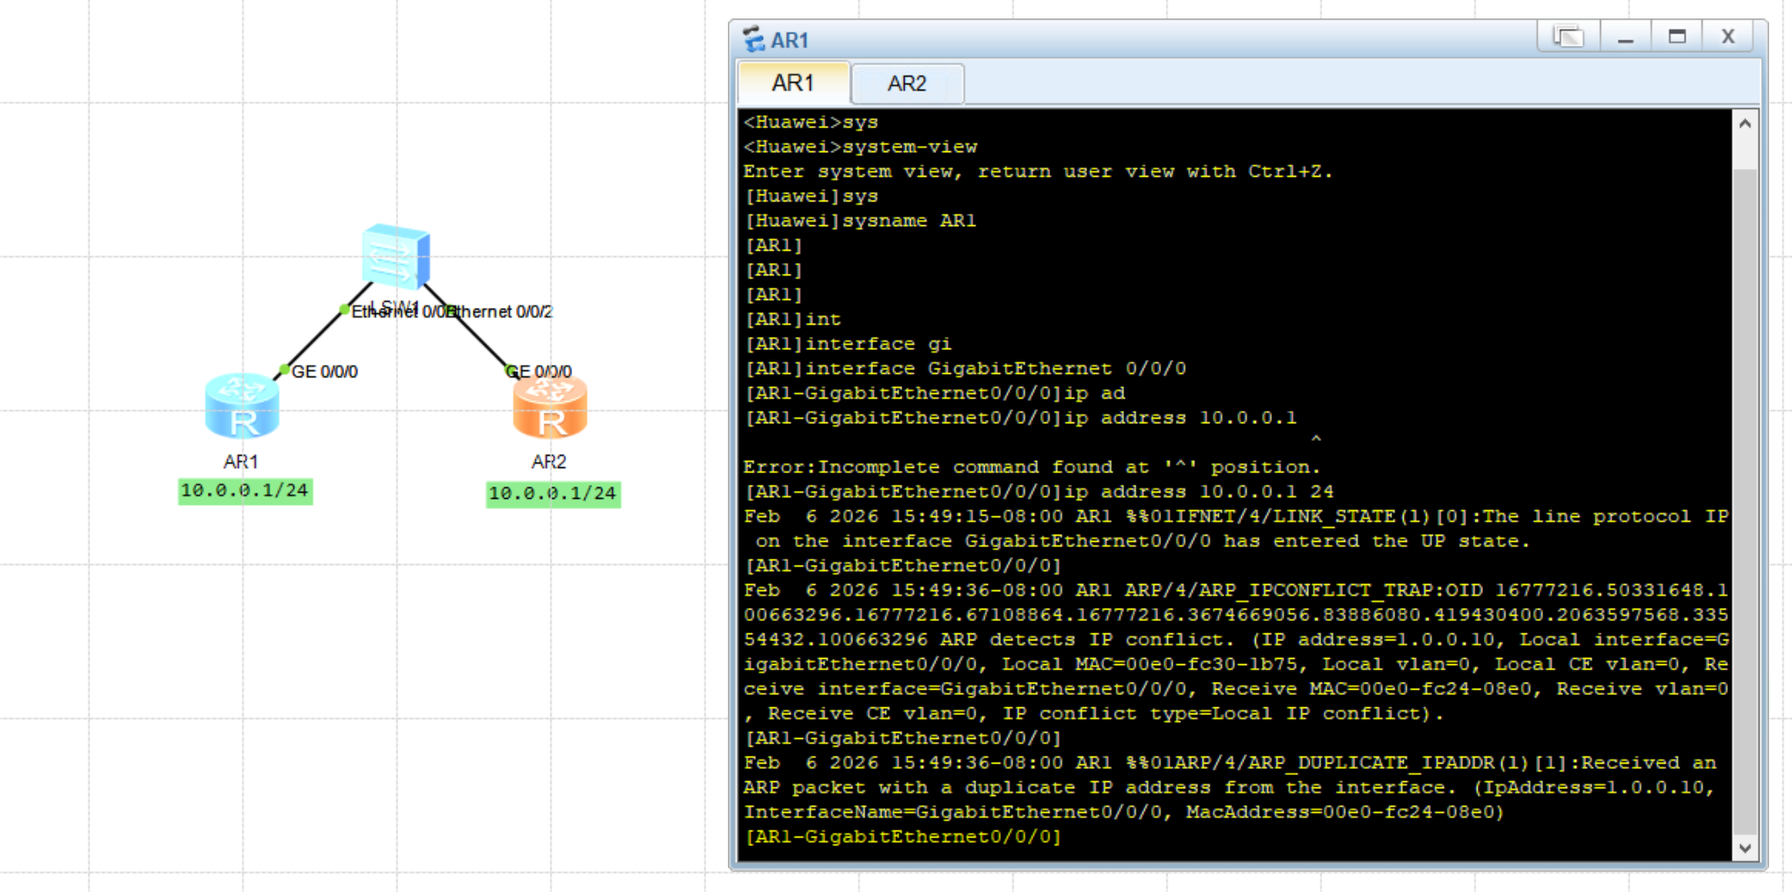
Task: Select the green 10.0.0.1/24 label under AR1
Action: coord(246,491)
